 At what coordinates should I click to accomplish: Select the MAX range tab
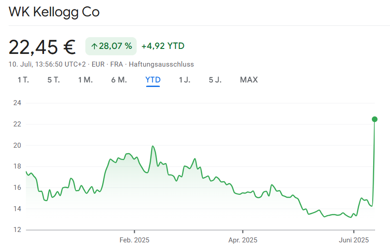(249, 80)
